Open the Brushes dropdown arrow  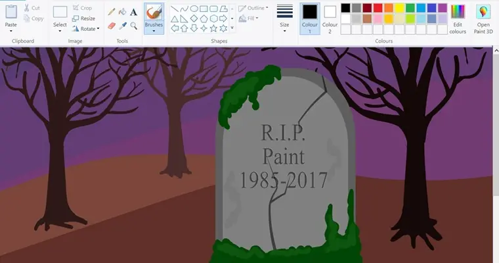click(154, 31)
